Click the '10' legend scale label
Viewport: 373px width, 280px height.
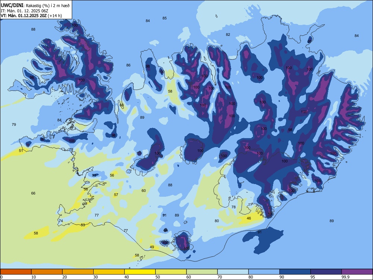coord(34,277)
